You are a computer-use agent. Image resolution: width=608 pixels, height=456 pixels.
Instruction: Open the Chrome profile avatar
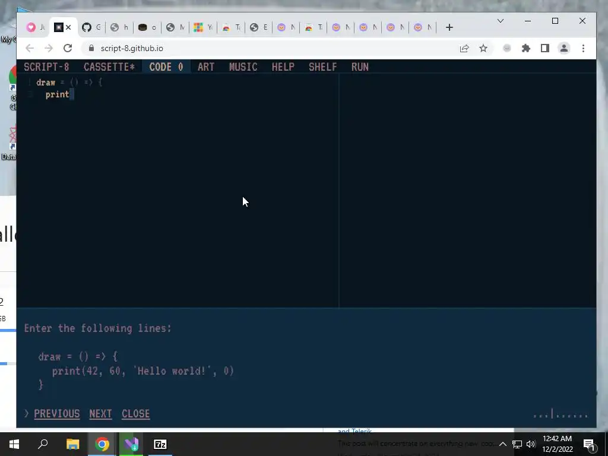[x=564, y=48]
